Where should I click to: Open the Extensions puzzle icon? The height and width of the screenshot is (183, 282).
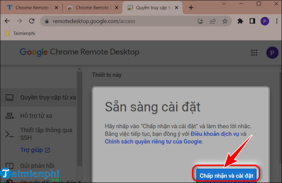[240, 21]
